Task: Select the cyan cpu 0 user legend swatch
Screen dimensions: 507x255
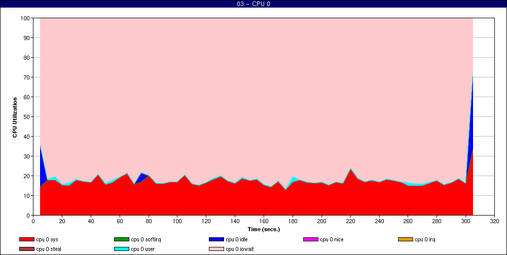Action: [x=121, y=248]
